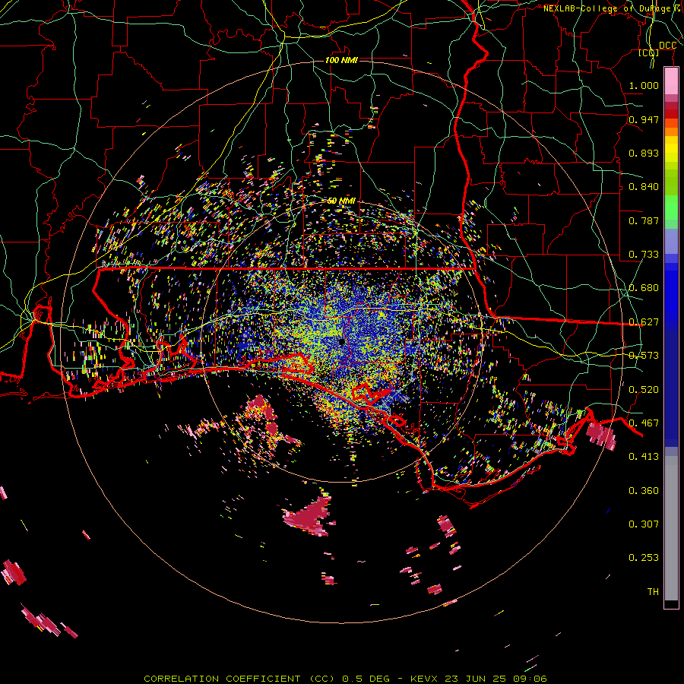Viewport: 684px width, 684px height.
Task: Select the 0.253 legend value
Action: pyautogui.click(x=644, y=558)
